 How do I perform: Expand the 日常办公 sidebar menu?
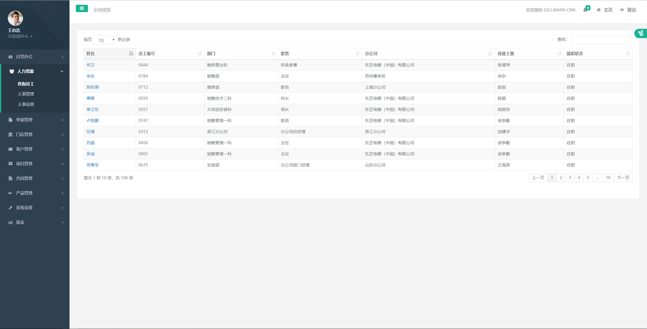click(34, 57)
